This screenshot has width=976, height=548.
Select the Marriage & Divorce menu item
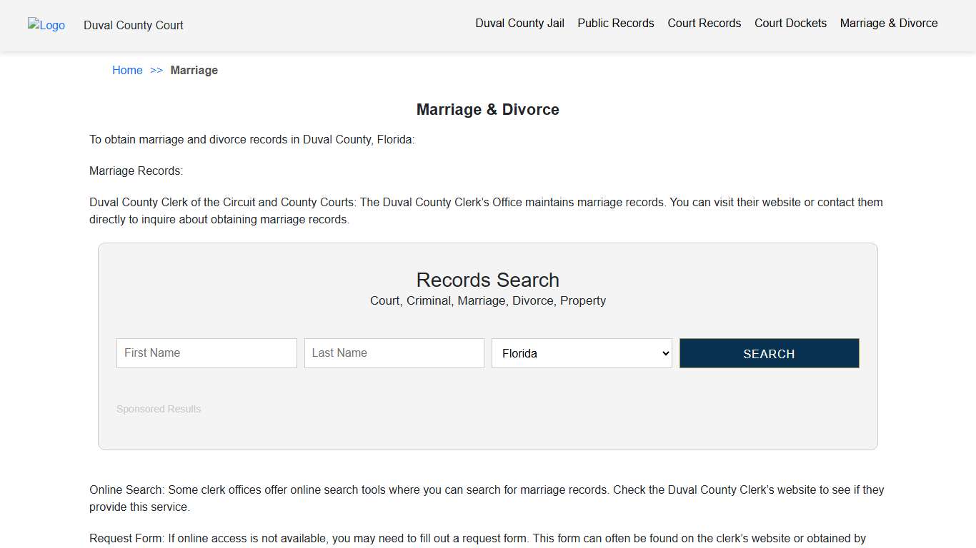[x=889, y=23]
